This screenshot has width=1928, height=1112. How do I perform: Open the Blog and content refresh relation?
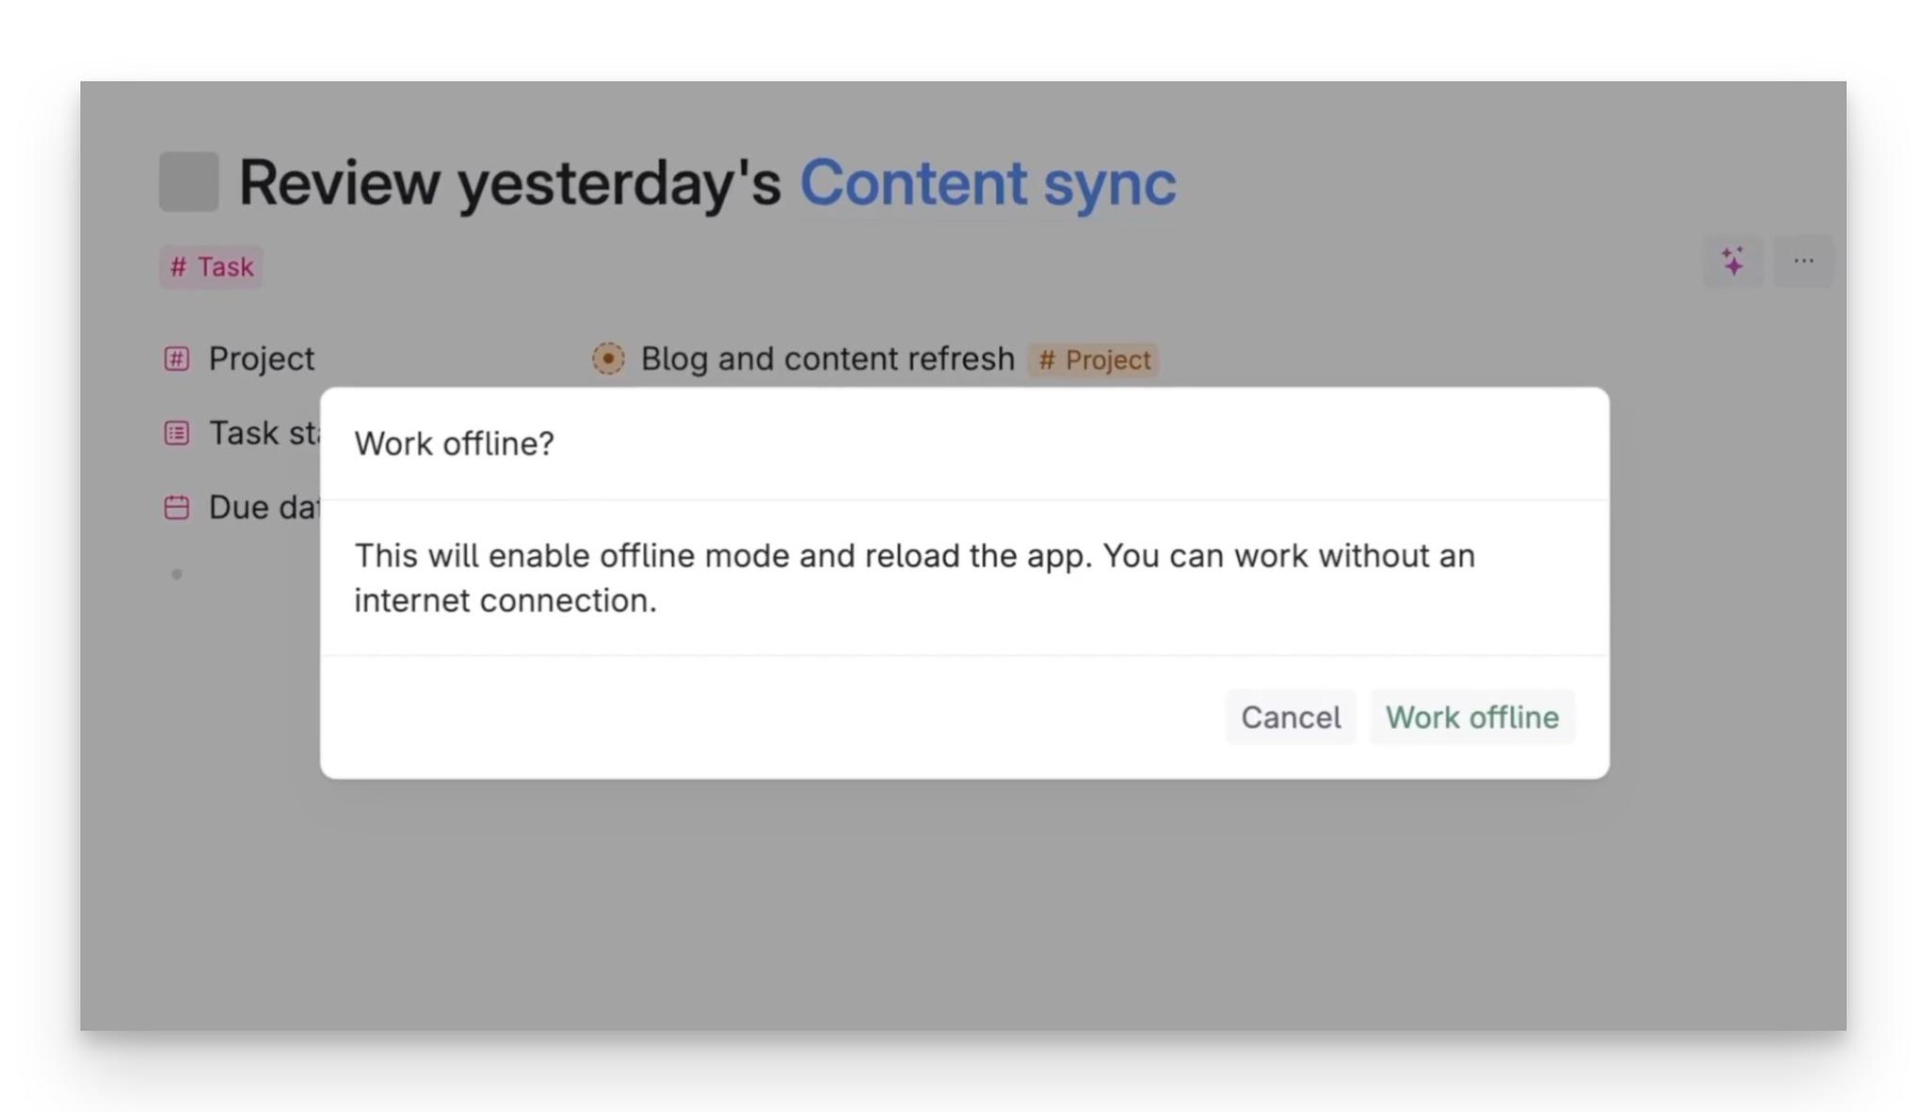(x=827, y=358)
